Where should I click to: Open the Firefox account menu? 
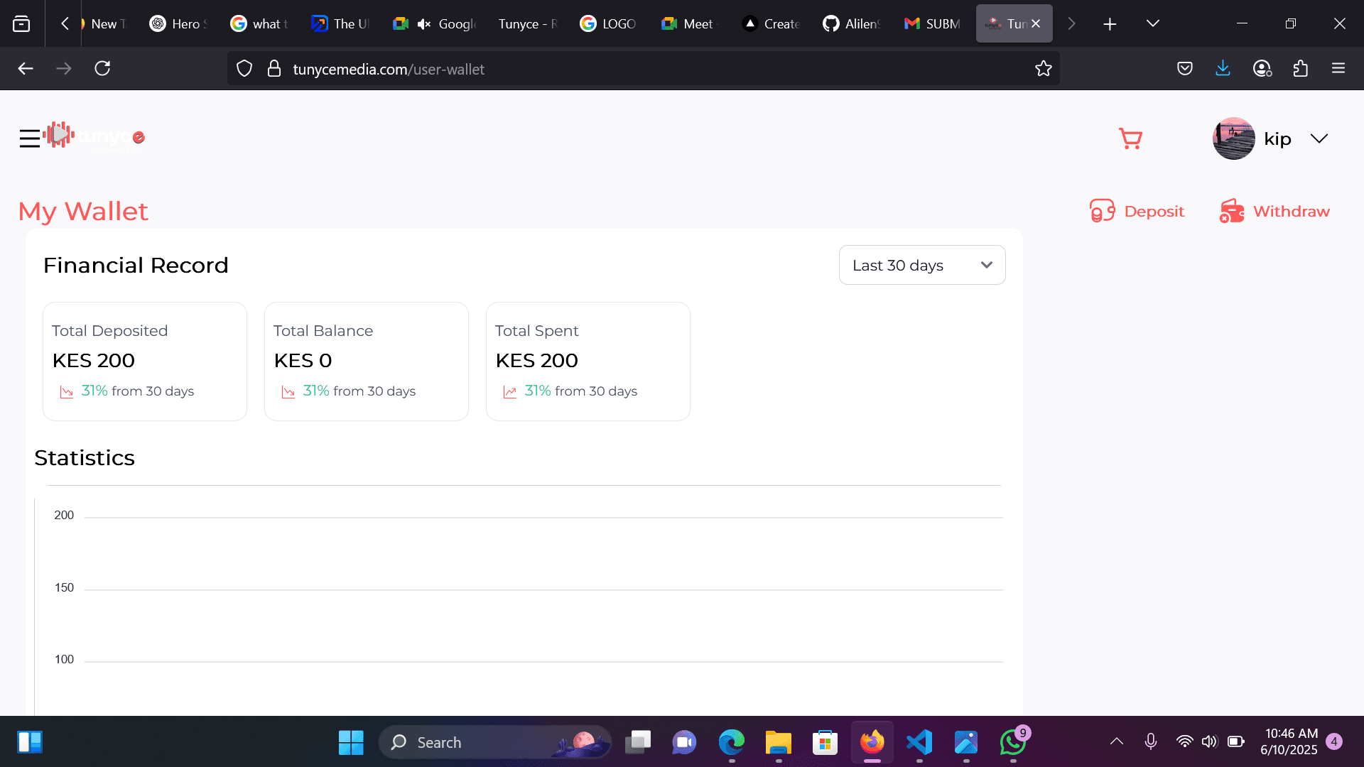[x=1262, y=69]
